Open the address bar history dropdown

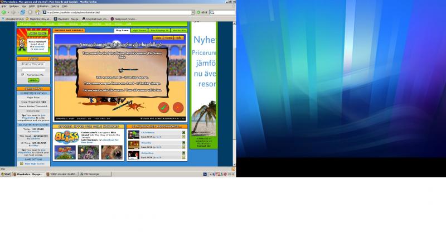click(192, 12)
